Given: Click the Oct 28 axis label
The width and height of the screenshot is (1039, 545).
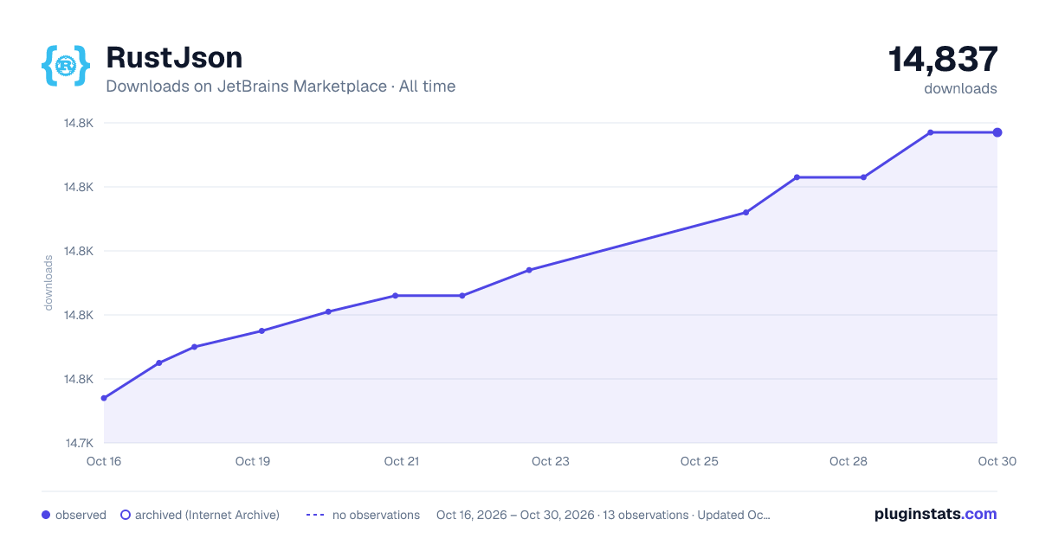Looking at the screenshot, I should click(849, 461).
